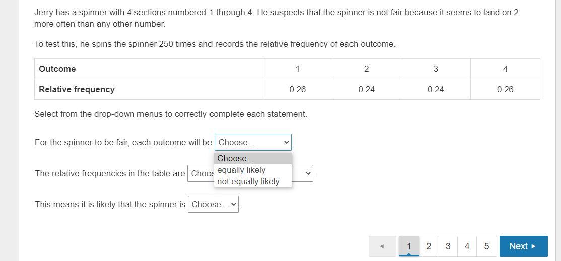Click the 0.26 value under outcome 4
The height and width of the screenshot is (261, 561).
point(505,89)
